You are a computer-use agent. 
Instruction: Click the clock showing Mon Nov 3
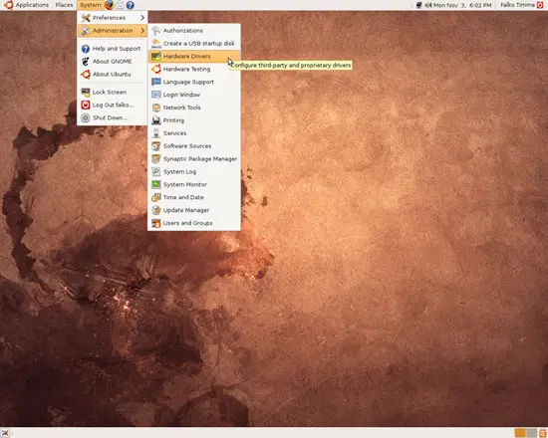coord(462,5)
